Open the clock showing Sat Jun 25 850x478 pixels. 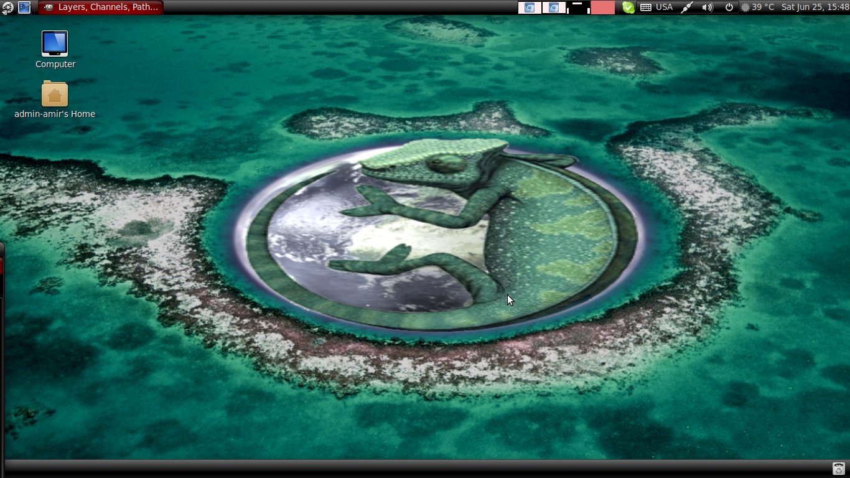tap(815, 7)
